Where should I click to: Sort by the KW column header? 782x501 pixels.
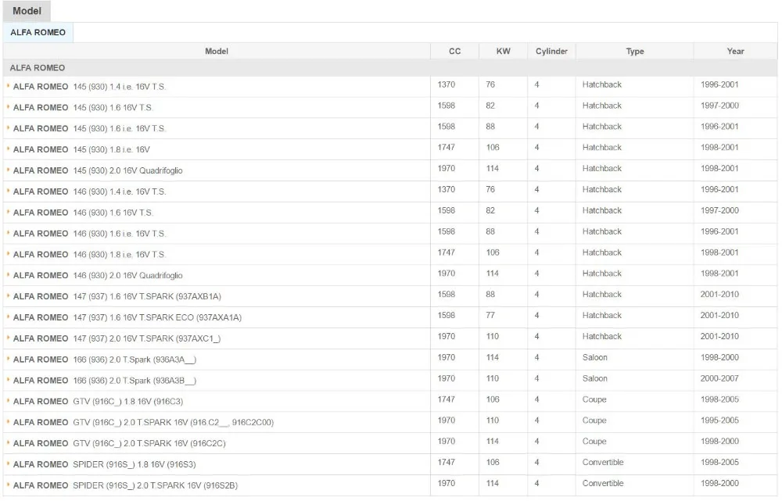pyautogui.click(x=503, y=52)
